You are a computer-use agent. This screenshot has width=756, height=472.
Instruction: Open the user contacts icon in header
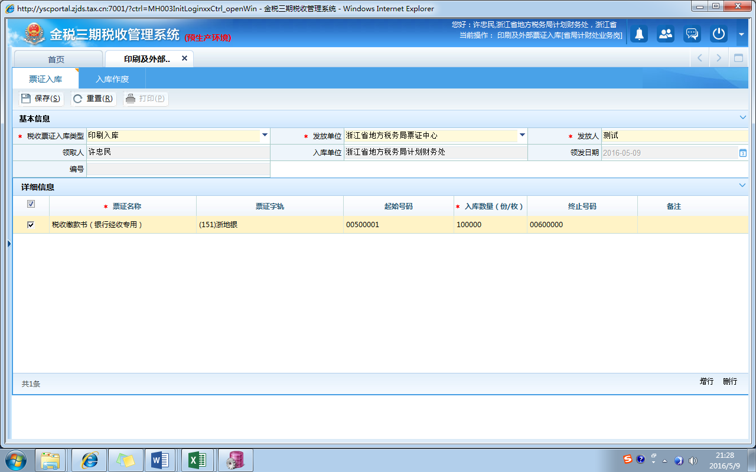[666, 34]
